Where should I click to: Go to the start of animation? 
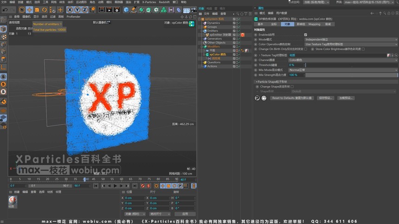pos(96,186)
